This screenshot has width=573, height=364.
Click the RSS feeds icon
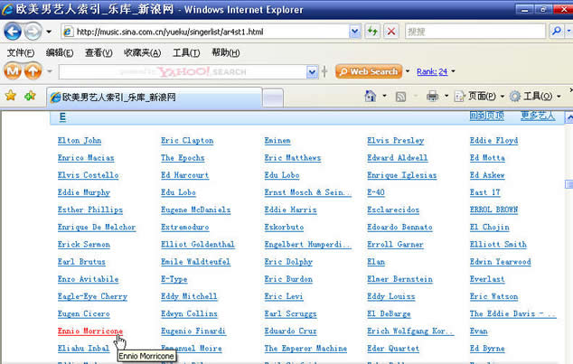coord(401,97)
